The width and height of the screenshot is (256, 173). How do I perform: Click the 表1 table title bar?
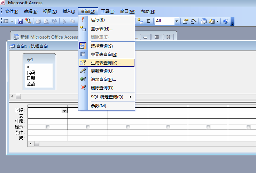coord(39,59)
